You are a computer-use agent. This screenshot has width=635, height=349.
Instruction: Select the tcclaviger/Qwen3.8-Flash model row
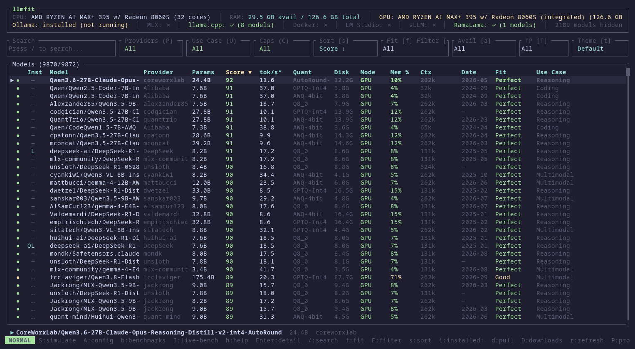click(318, 277)
